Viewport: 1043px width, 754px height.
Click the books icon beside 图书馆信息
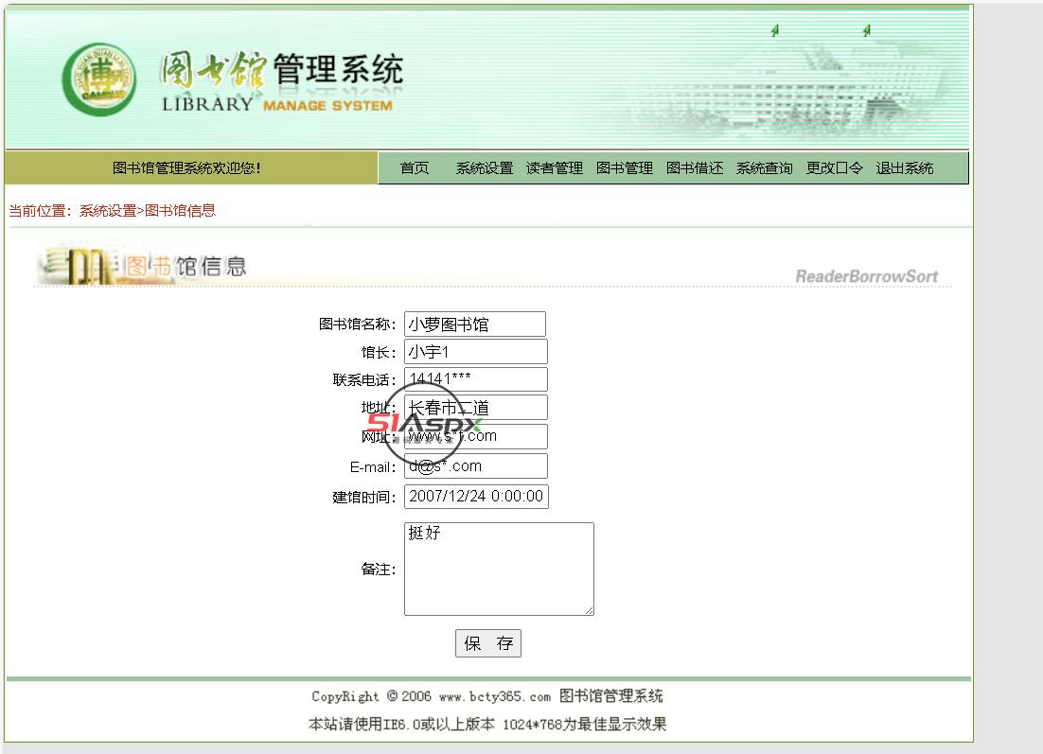[80, 265]
